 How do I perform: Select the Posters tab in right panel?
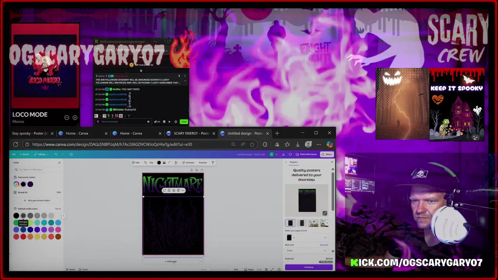click(293, 162)
